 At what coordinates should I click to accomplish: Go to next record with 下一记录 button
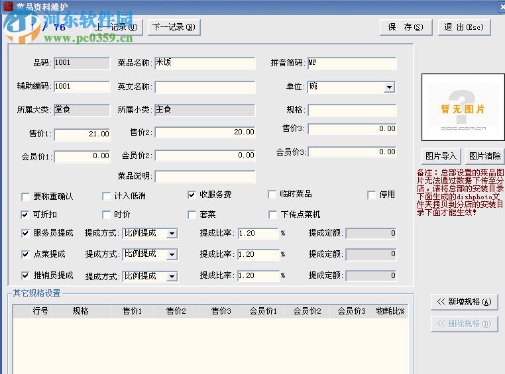click(x=174, y=27)
